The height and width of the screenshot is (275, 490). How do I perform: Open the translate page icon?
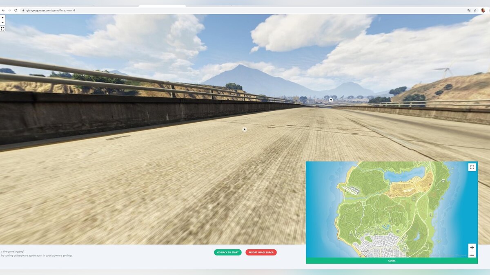point(469,10)
